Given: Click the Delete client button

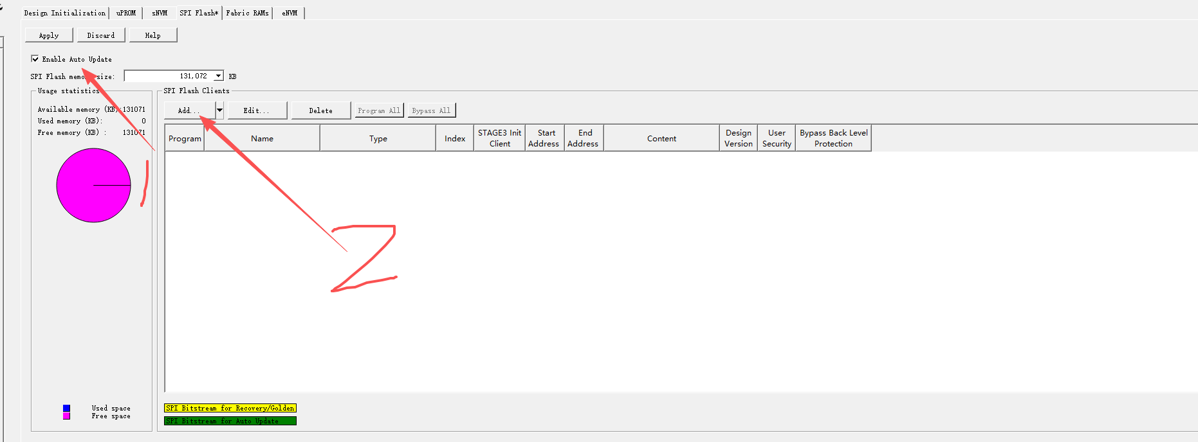Looking at the screenshot, I should (321, 110).
